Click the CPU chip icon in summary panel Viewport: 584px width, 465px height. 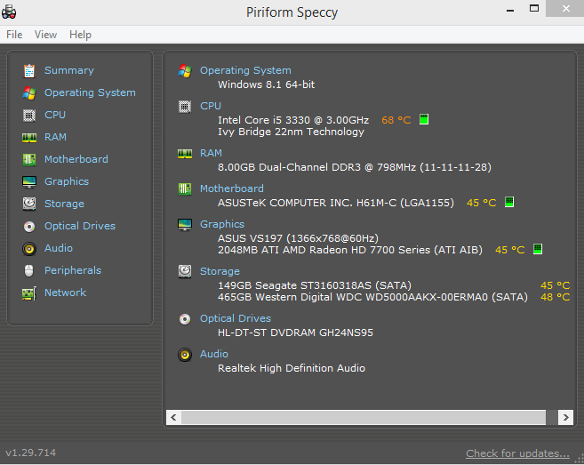(185, 107)
